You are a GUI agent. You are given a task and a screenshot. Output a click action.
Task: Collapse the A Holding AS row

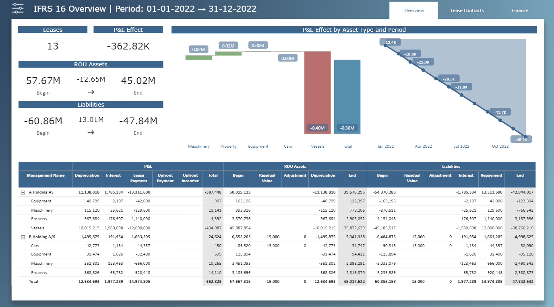(23, 192)
